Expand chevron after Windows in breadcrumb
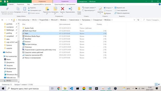 (x=68, y=20)
